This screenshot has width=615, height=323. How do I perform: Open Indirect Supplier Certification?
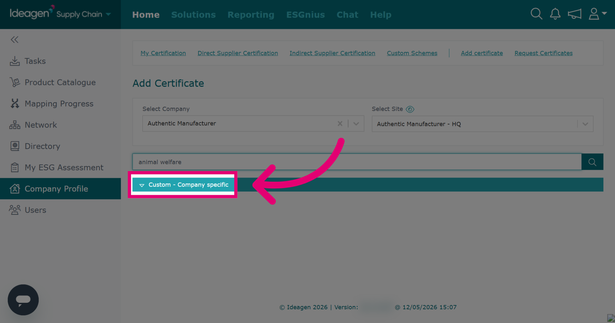332,53
